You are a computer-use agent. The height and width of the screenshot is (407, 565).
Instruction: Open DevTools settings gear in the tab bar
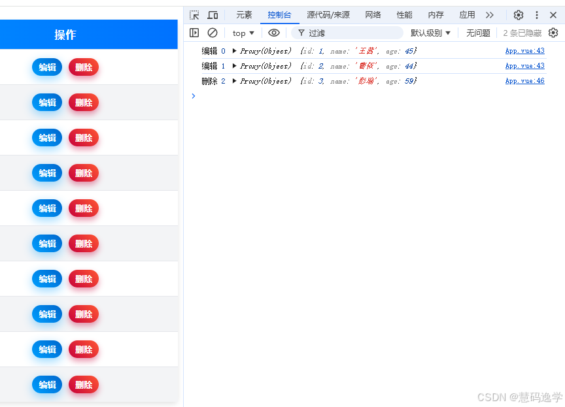(x=519, y=15)
